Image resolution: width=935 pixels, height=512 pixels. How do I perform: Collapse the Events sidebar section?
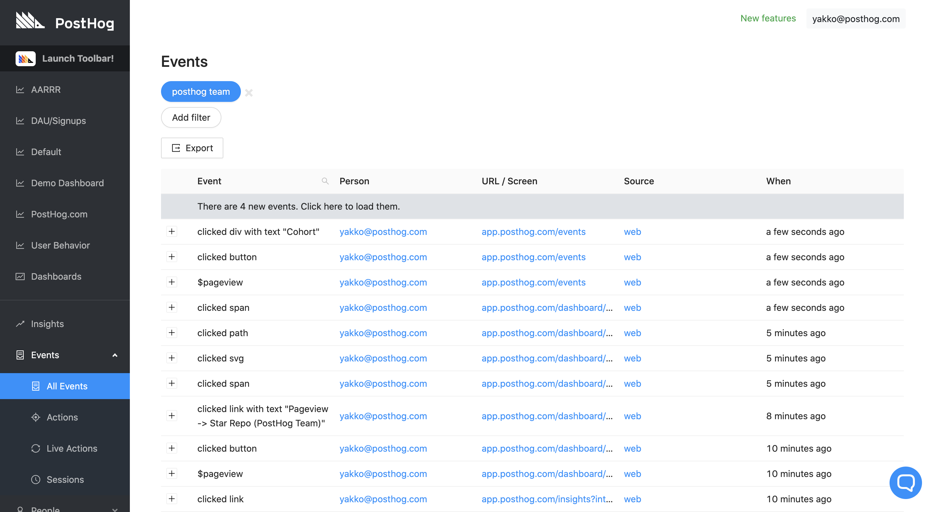115,355
